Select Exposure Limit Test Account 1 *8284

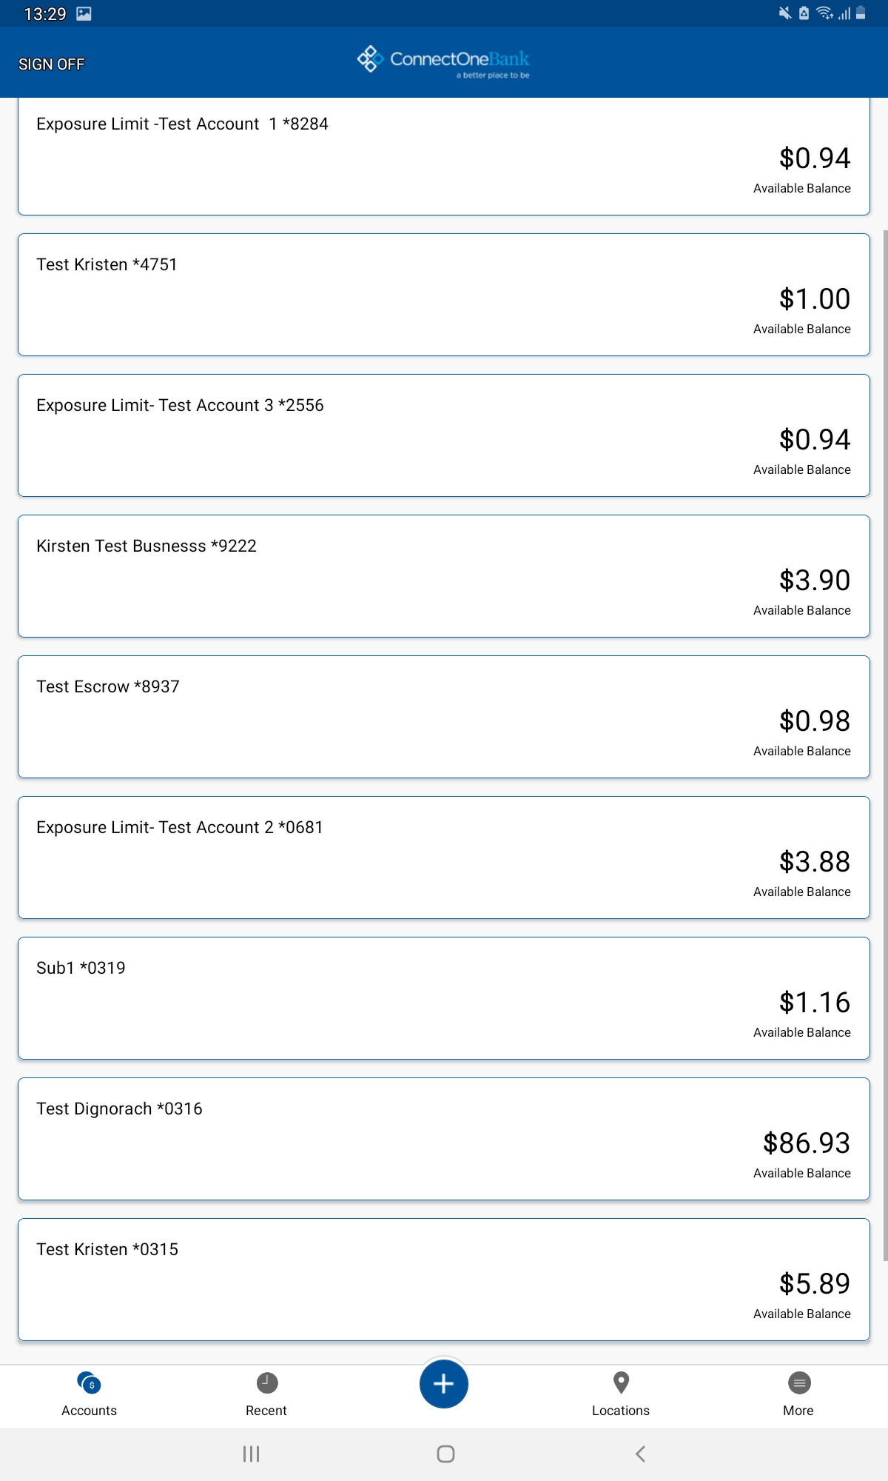444,156
